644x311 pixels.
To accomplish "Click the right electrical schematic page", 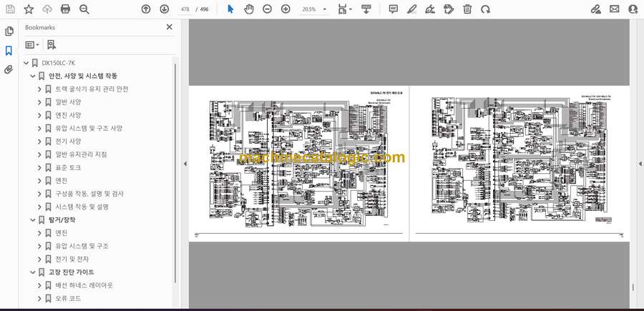I will coord(519,164).
